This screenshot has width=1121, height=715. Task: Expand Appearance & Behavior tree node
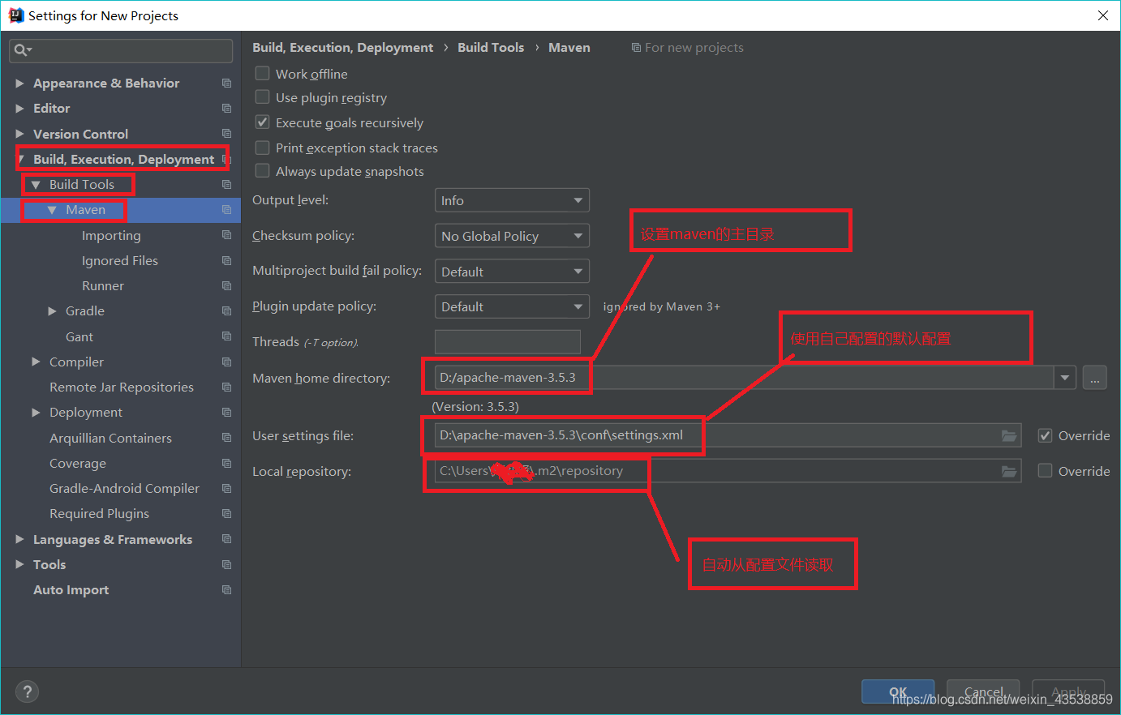click(x=20, y=83)
